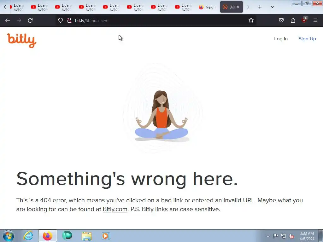The height and width of the screenshot is (242, 323).
Task: Follow the Bitly.com link
Action: [x=115, y=209]
